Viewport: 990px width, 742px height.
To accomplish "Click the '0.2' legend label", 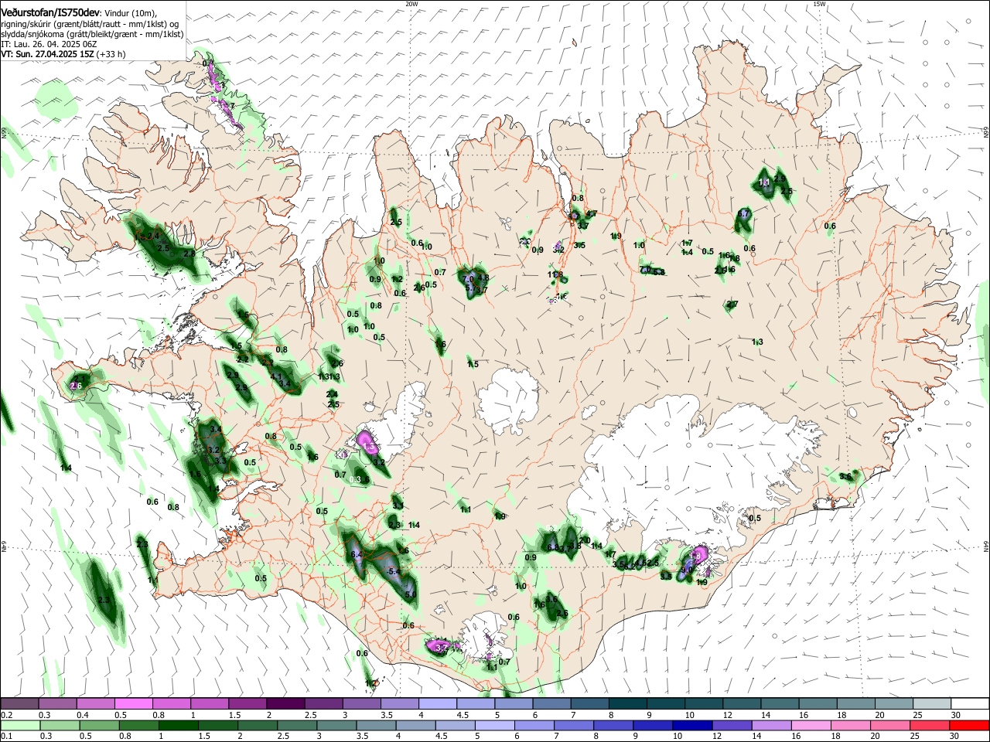I will point(5,715).
